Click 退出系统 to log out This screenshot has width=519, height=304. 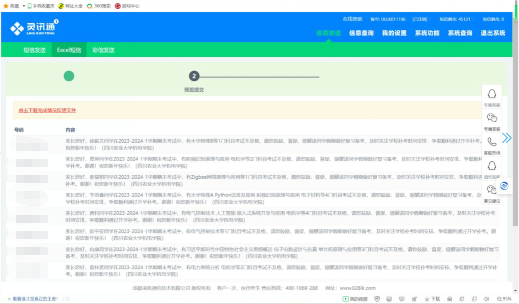coord(492,33)
